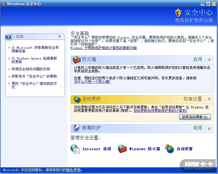The height and width of the screenshot is (174, 218).
Task: Click the 安全基础 heading
Action: coord(80,33)
